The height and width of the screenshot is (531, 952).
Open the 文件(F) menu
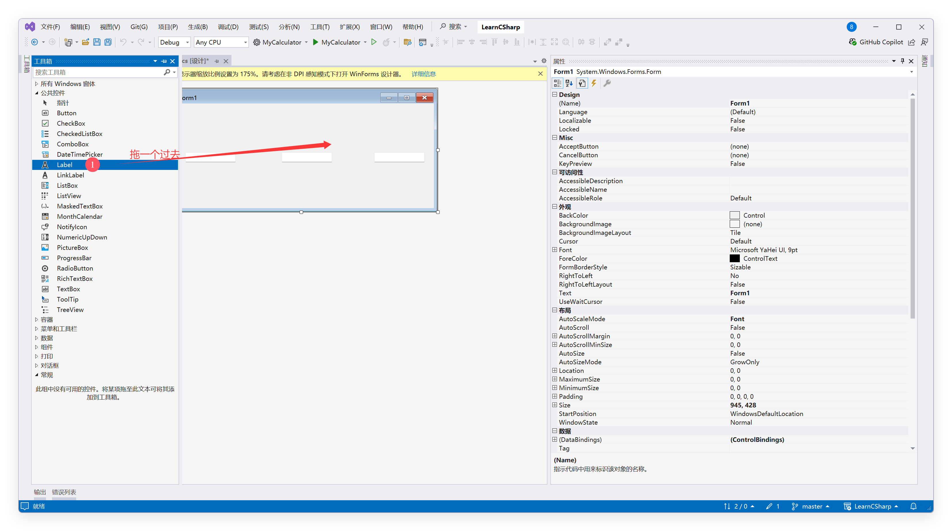(50, 27)
